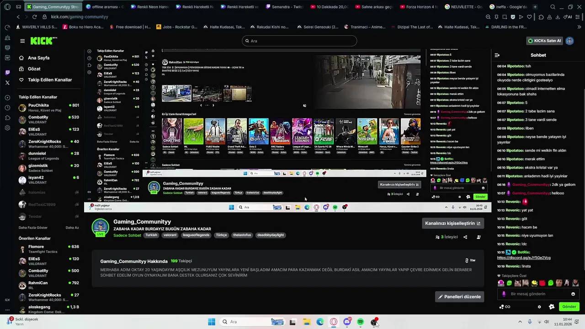Screen dimensions: 585x329
Task: Open Opera sidebar player icon
Action: coord(7,98)
